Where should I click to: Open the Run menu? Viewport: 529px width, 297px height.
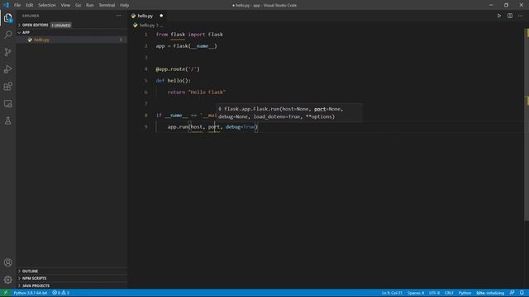point(89,5)
